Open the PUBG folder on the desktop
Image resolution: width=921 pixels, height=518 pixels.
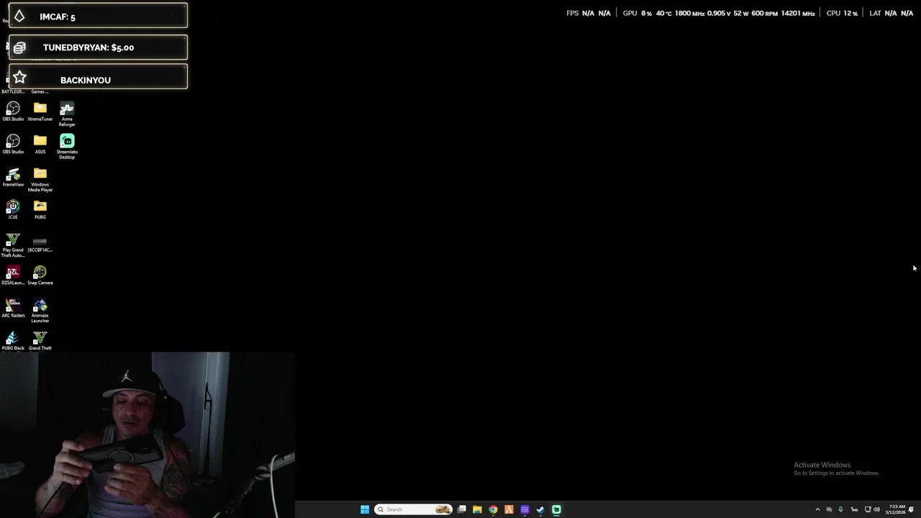pyautogui.click(x=40, y=209)
